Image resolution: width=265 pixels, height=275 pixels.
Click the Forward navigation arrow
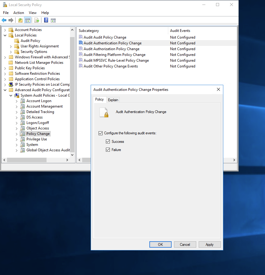pos(11,20)
